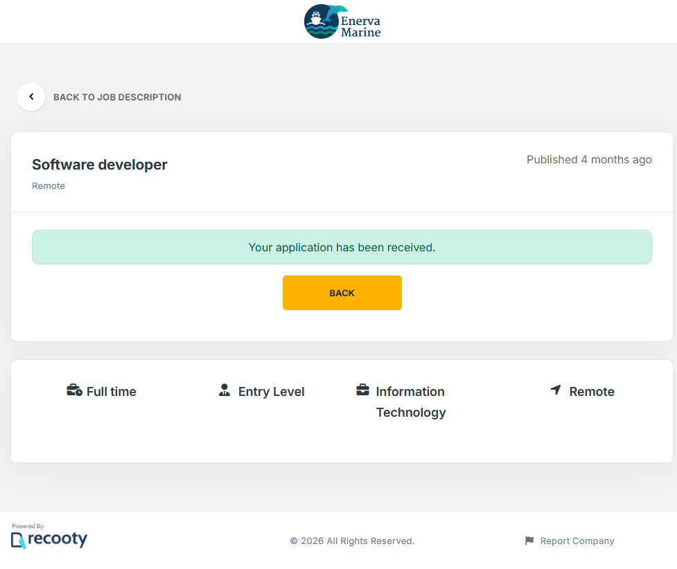Open the Recooty logo in footer
The height and width of the screenshot is (569, 677).
[x=49, y=539]
